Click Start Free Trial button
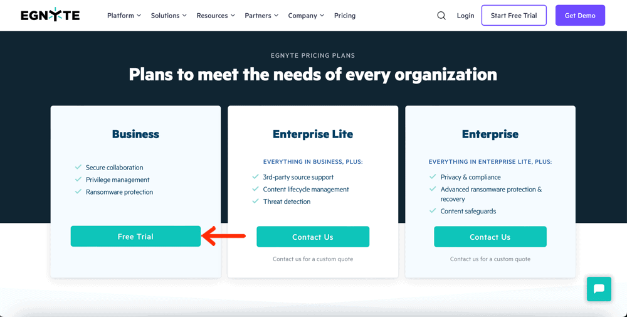The image size is (627, 317). click(x=514, y=15)
